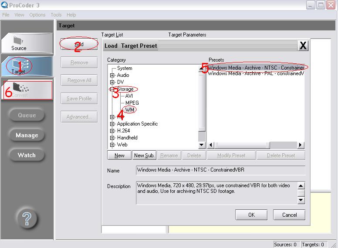
Task: Open the Queue view
Action: [x=27, y=115]
